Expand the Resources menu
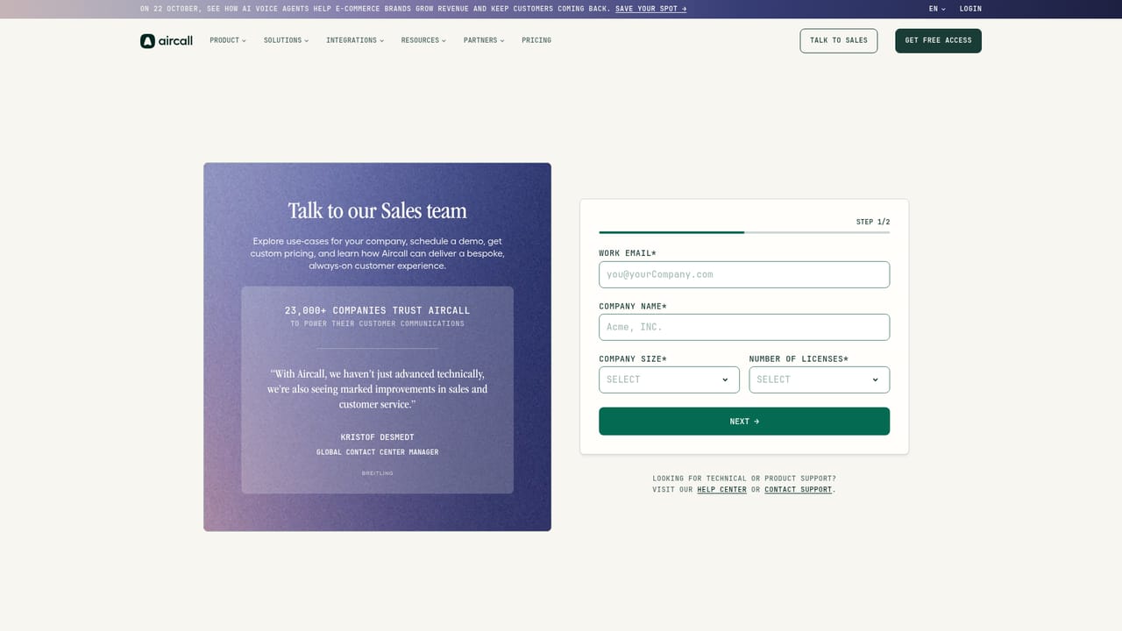Viewport: 1122px width, 631px height. 423,40
